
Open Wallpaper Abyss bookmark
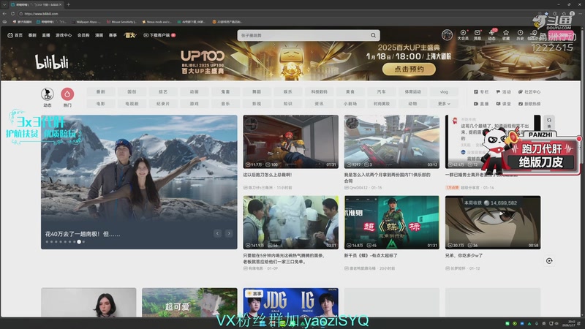click(x=86, y=22)
